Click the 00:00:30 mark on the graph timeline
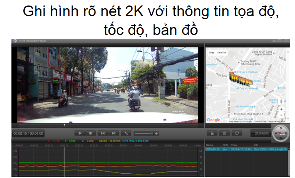 coord(108,145)
